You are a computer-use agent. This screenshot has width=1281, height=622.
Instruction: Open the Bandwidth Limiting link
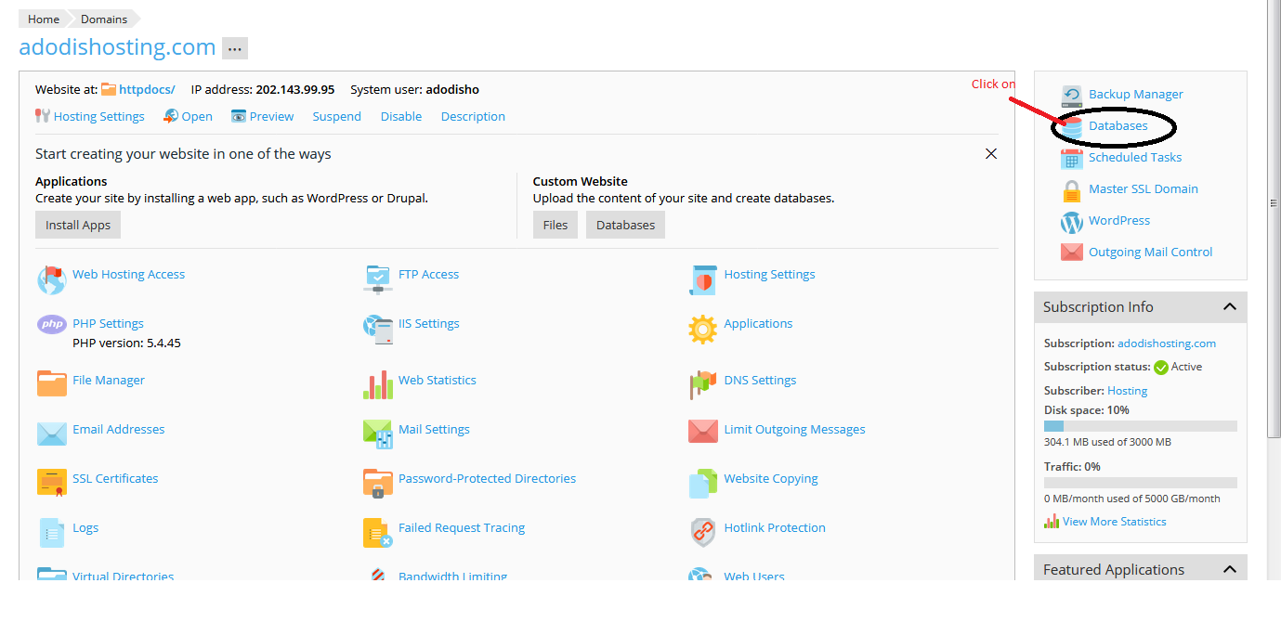tap(452, 577)
